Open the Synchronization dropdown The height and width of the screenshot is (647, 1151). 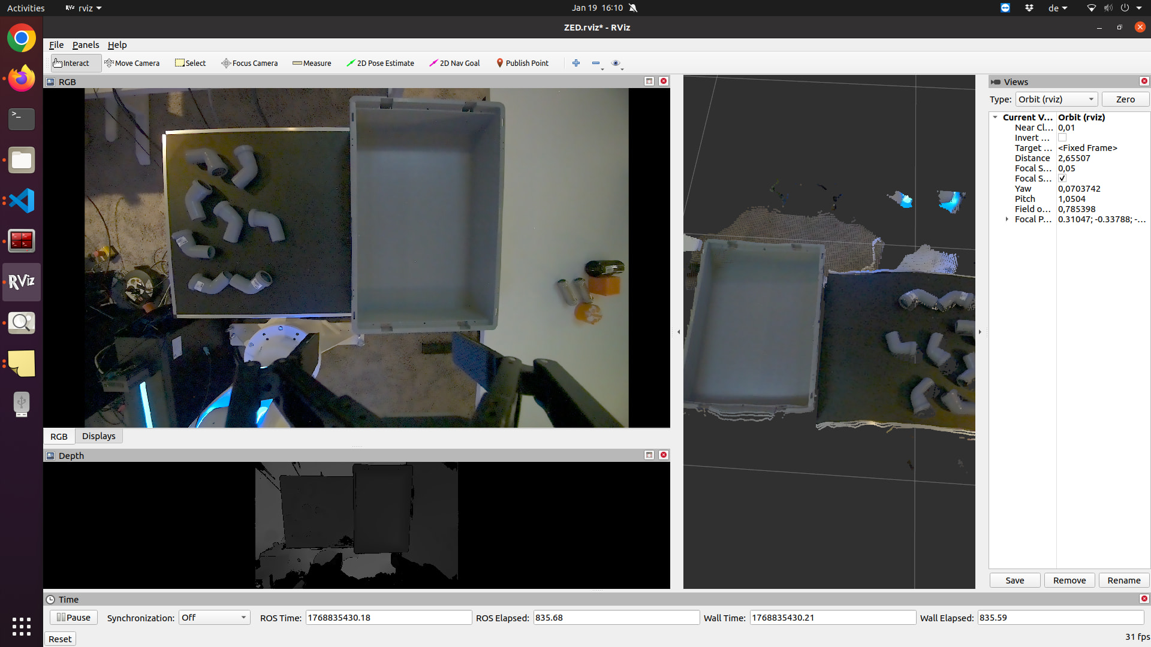click(214, 618)
